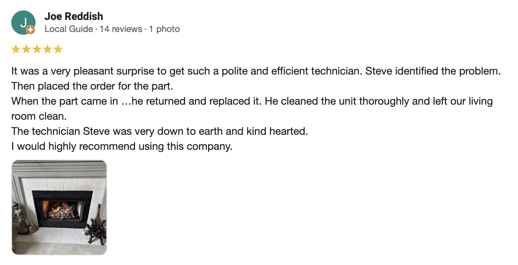Open the 1 photo link
The image size is (518, 265).
click(x=164, y=29)
